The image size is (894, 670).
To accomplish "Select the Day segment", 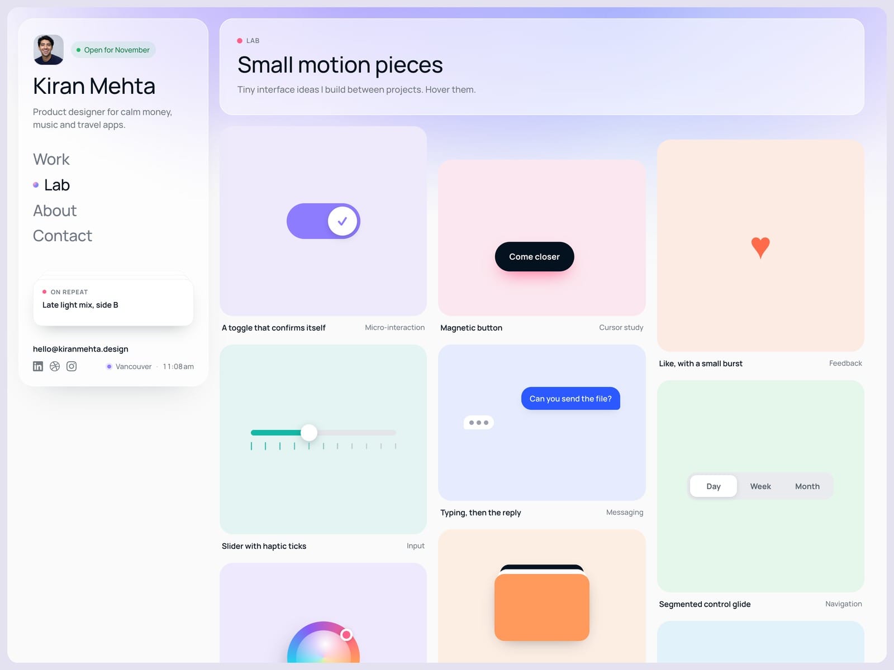I will pos(714,486).
